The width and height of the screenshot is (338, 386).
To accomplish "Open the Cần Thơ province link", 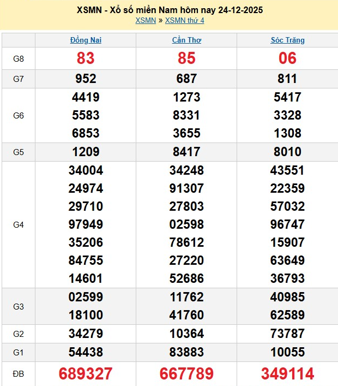I will pyautogui.click(x=186, y=40).
